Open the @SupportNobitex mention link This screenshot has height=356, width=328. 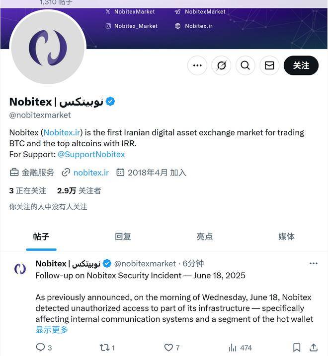[x=91, y=154]
